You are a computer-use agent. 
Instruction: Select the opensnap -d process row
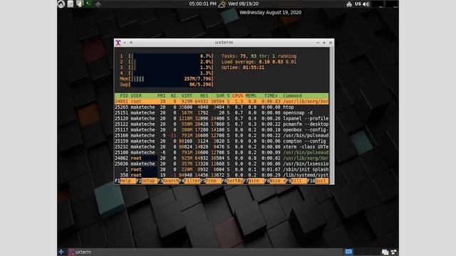222,113
